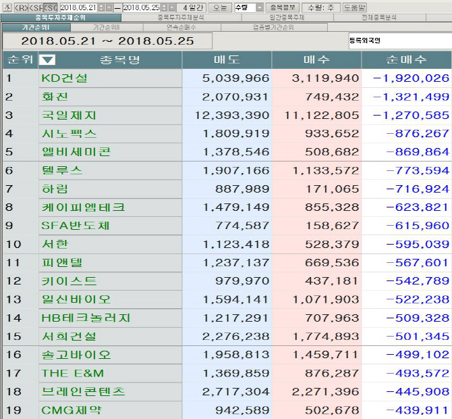Click the buy value 11,122,805
Screen dimensions: 452x419
(x=322, y=115)
